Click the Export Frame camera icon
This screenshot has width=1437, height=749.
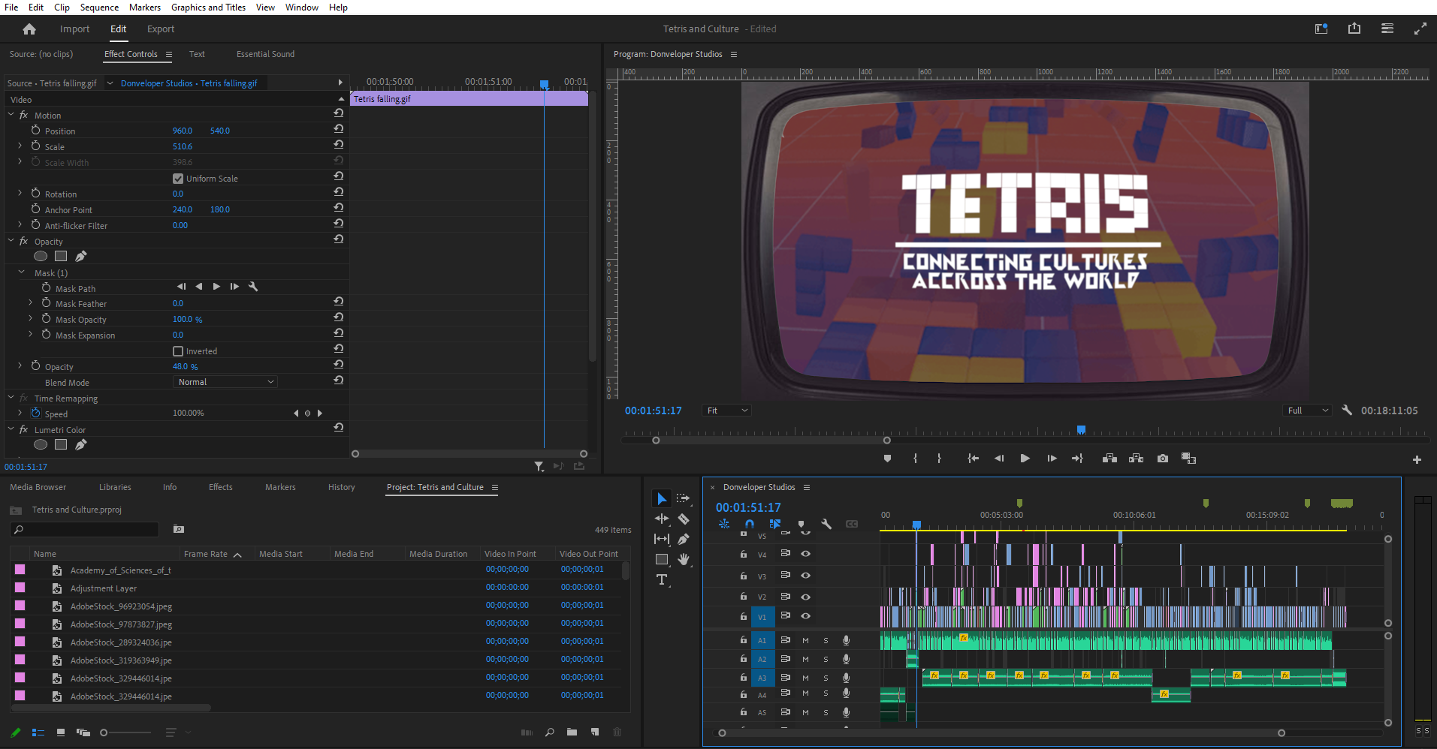[x=1163, y=459]
